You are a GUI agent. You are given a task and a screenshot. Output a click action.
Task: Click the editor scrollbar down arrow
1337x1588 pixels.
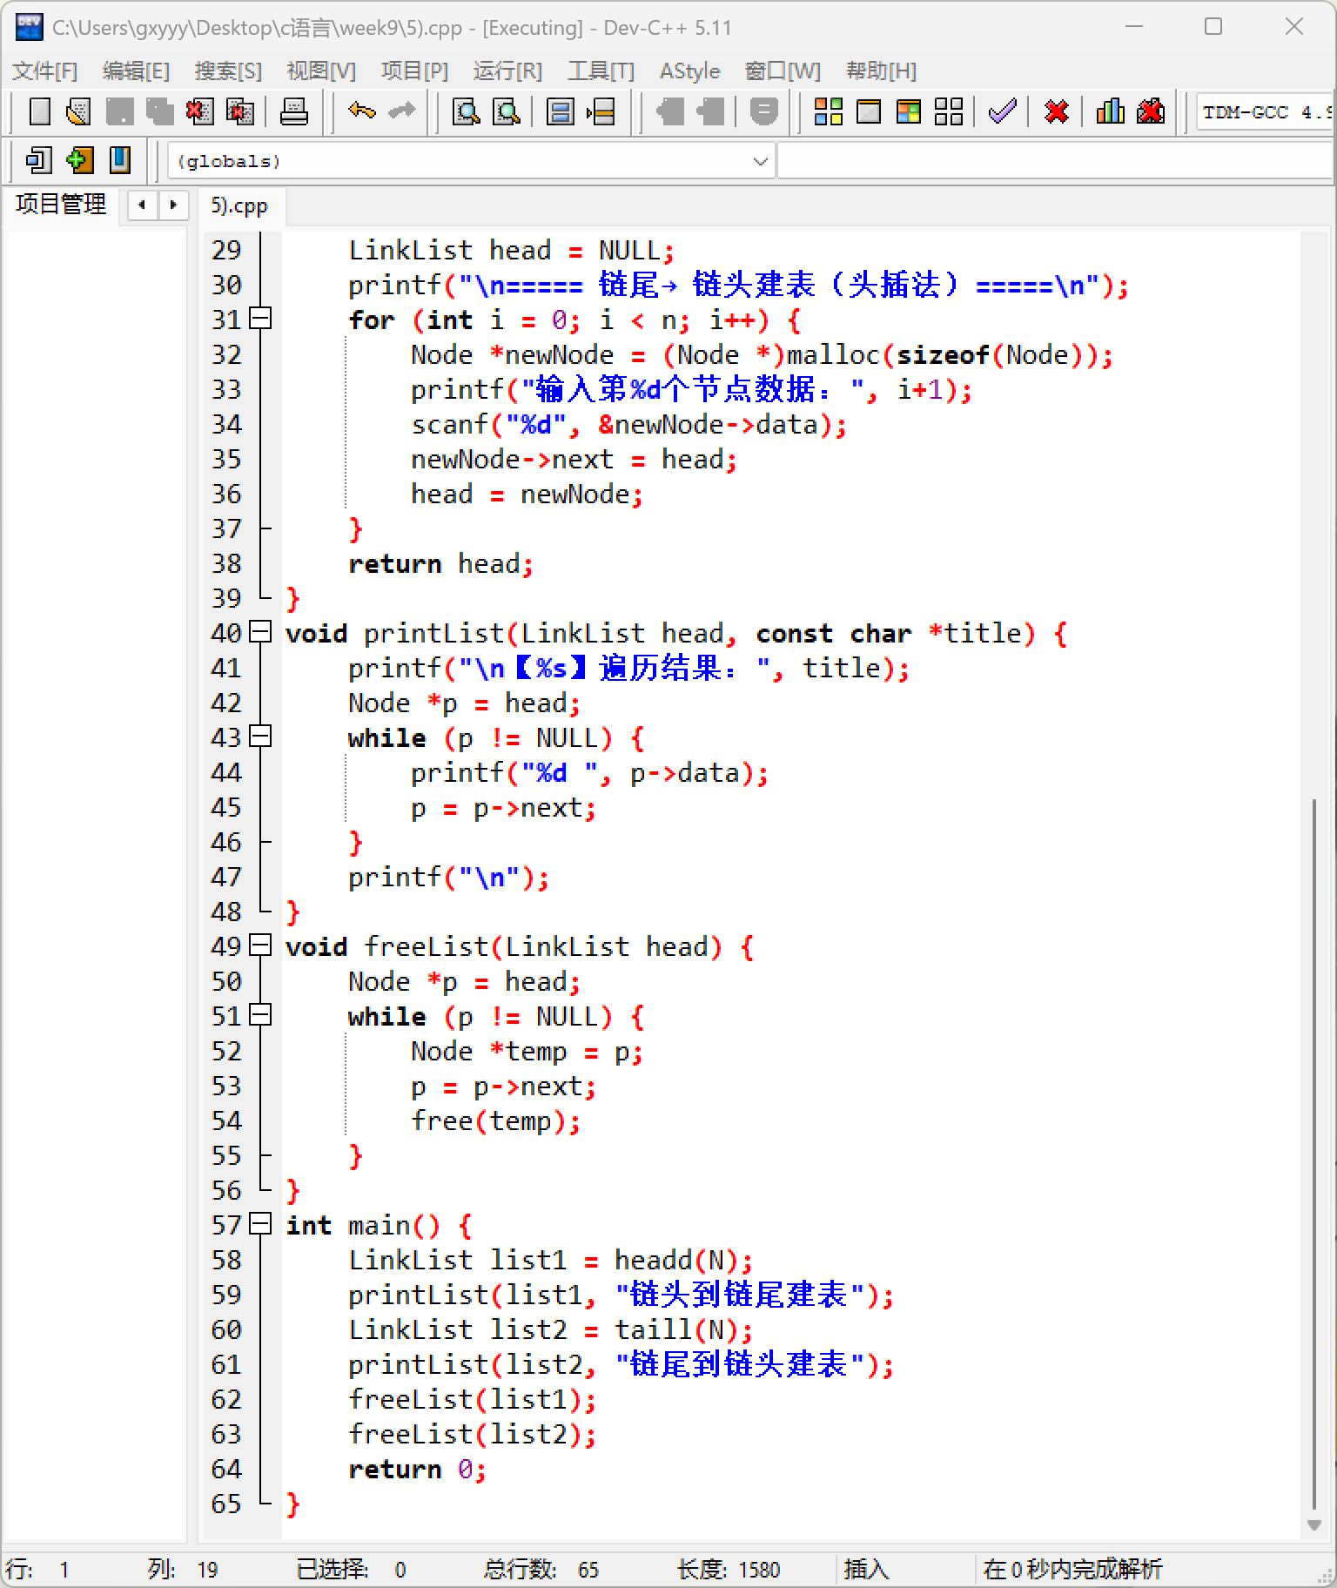pyautogui.click(x=1313, y=1525)
